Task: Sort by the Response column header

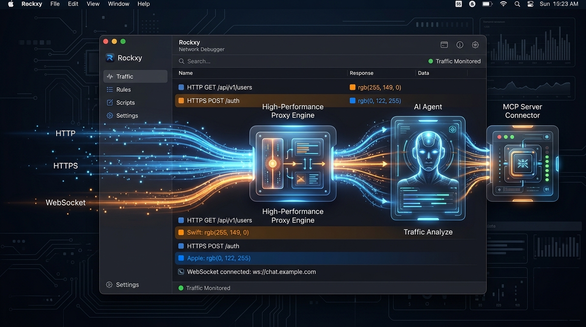Action: [x=362, y=73]
